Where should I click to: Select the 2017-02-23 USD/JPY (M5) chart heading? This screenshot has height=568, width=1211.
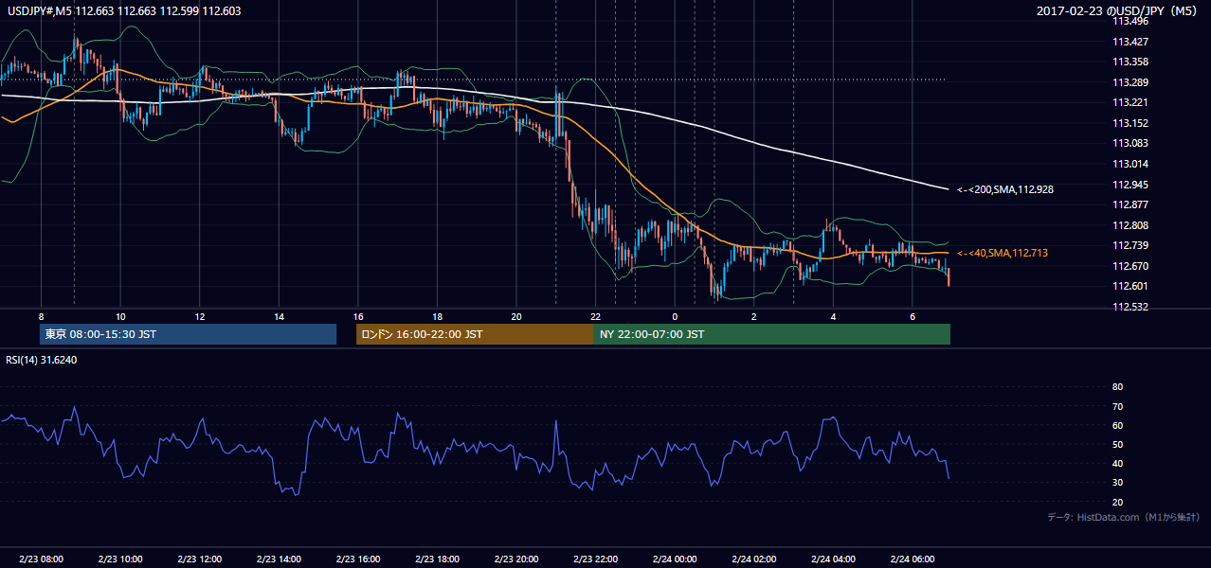1116,10
